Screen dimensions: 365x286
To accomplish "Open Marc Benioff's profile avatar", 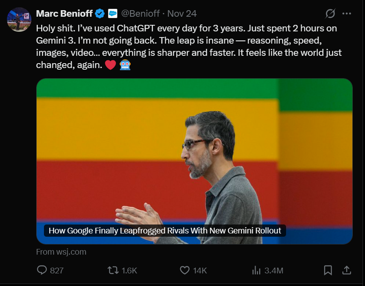I will click(19, 19).
